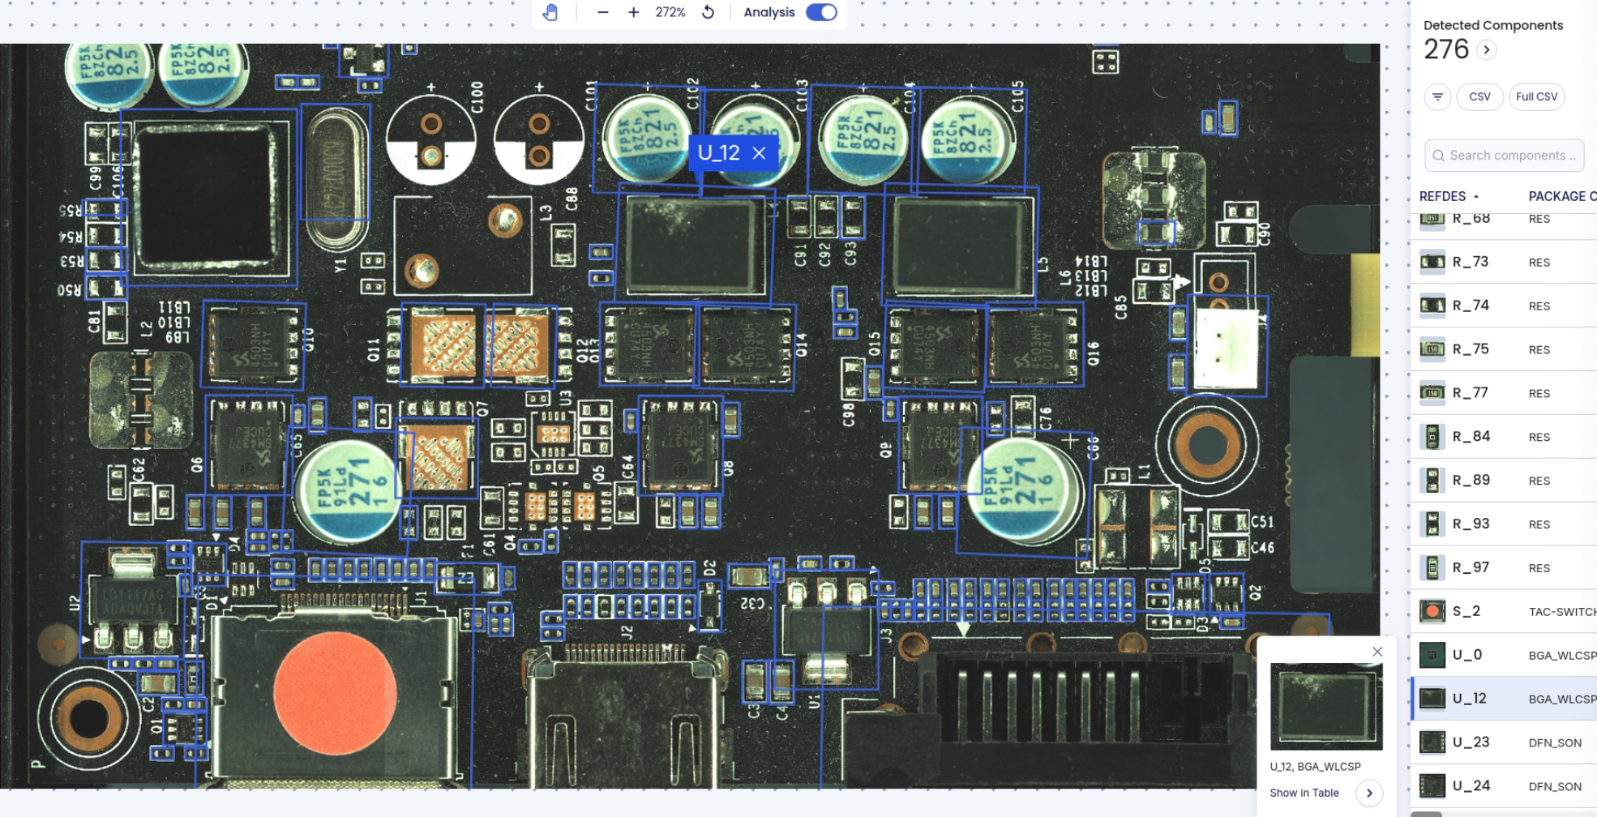Viewport: 1597px width, 817px height.
Task: Reset the view with the rotate icon
Action: click(x=708, y=12)
